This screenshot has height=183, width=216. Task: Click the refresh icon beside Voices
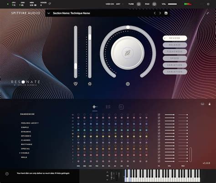[50, 4]
